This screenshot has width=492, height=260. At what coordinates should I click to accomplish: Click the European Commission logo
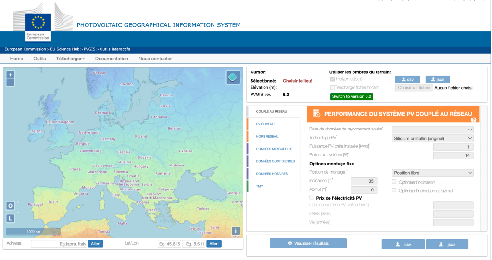(x=38, y=26)
